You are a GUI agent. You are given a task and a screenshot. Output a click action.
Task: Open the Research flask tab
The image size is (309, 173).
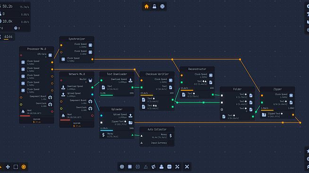[154, 7]
